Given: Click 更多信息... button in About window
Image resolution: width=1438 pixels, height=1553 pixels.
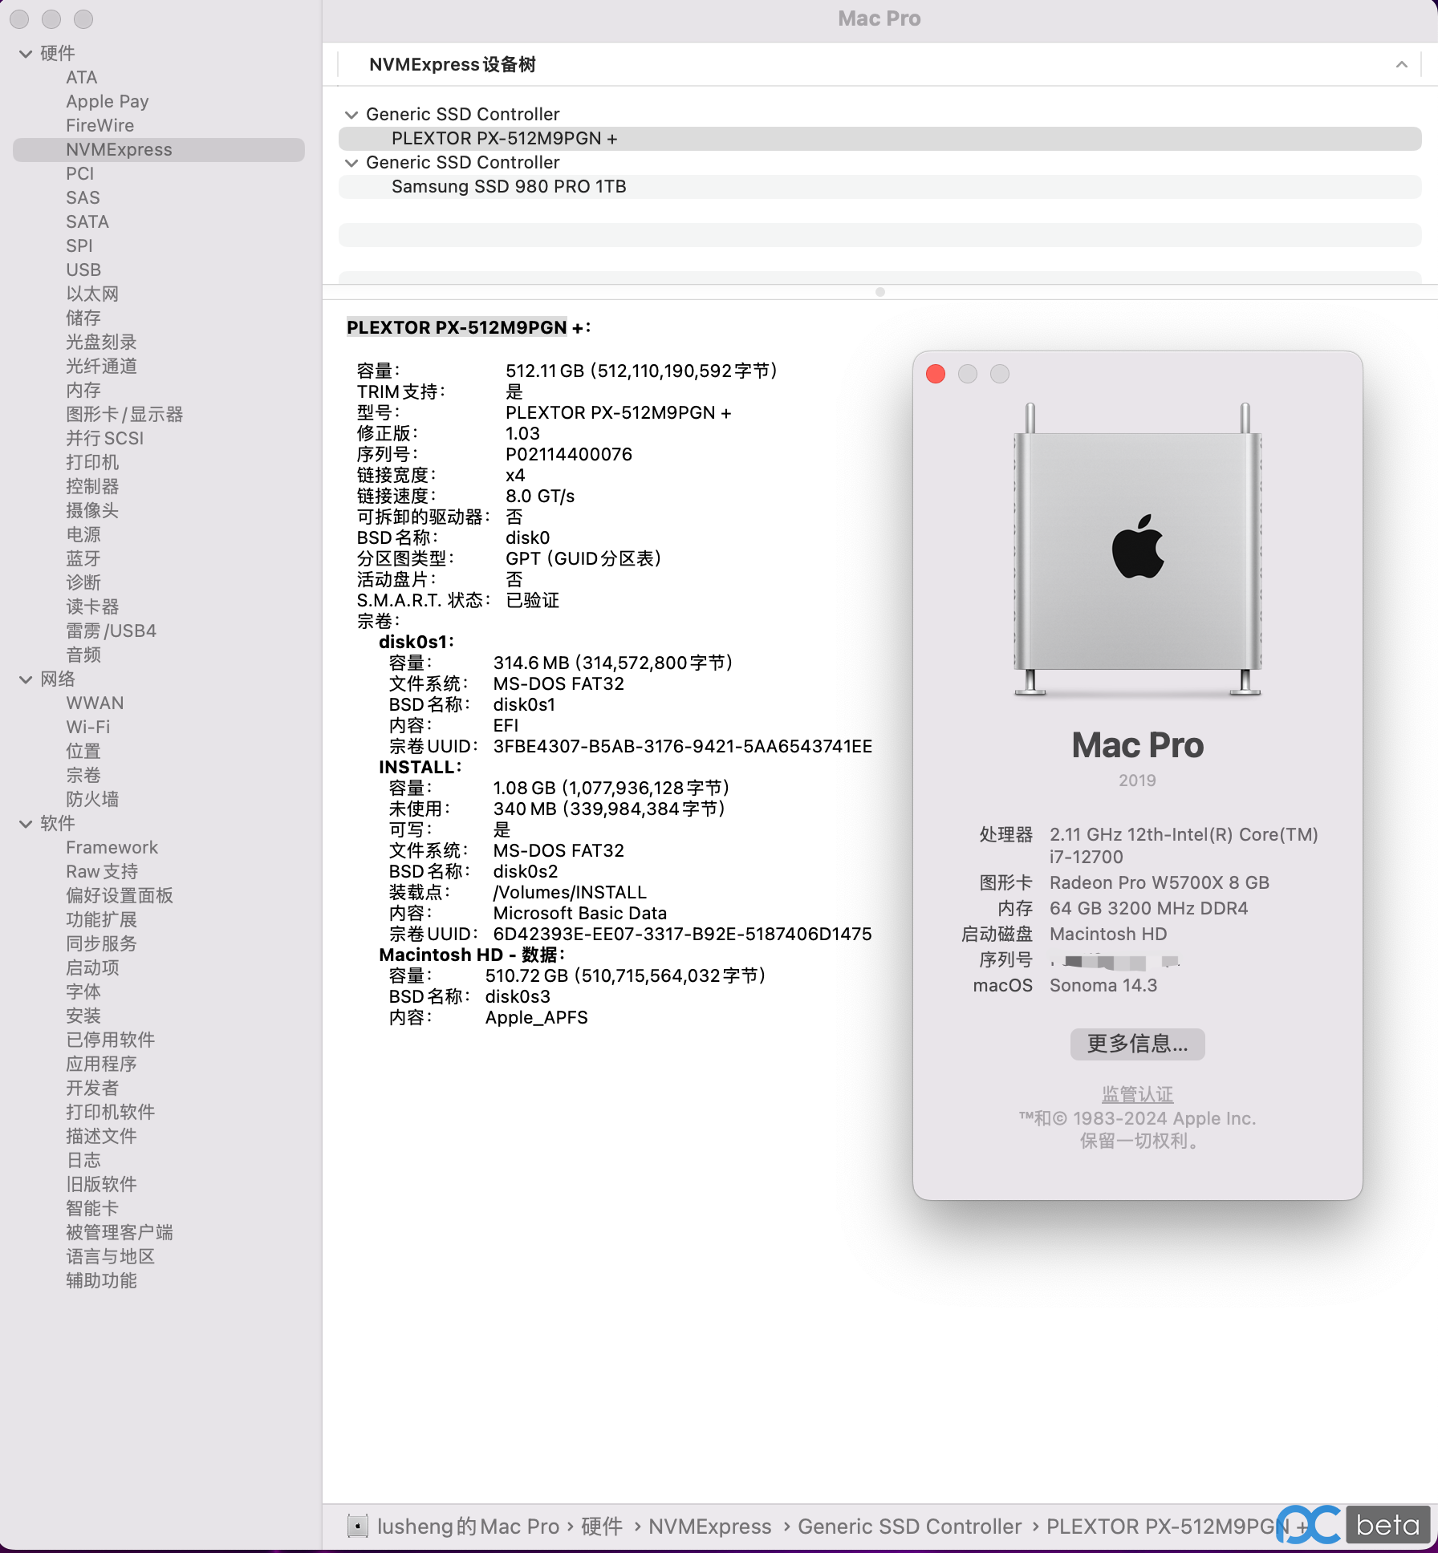Looking at the screenshot, I should coord(1137,1044).
